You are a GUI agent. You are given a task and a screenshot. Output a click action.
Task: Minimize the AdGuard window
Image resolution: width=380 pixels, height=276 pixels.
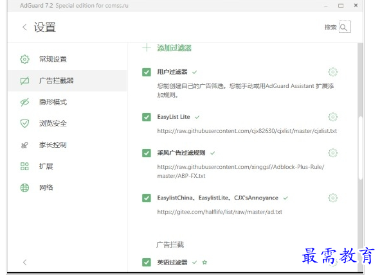[x=326, y=6]
